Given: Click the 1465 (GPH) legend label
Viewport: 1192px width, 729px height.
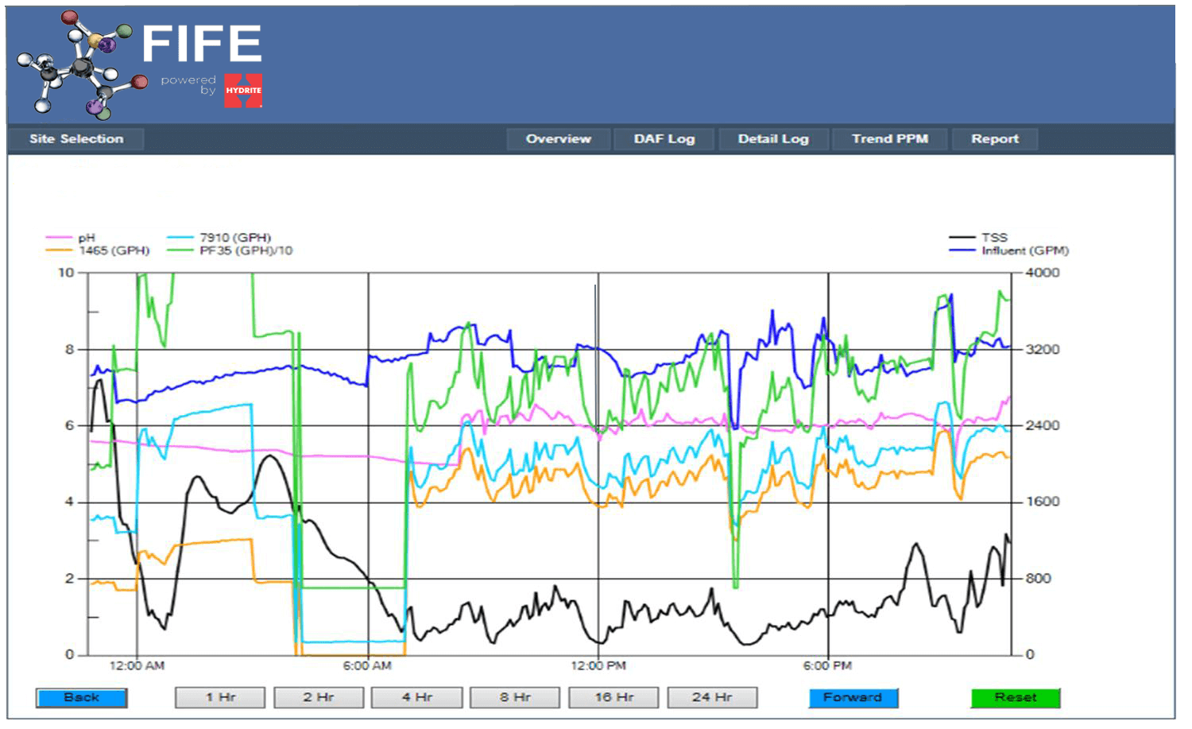Looking at the screenshot, I should (114, 250).
